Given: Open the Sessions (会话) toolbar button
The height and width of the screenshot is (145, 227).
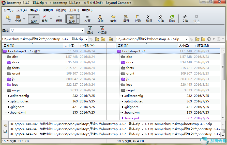Looking at the screenshot, I should click(x=18, y=19).
